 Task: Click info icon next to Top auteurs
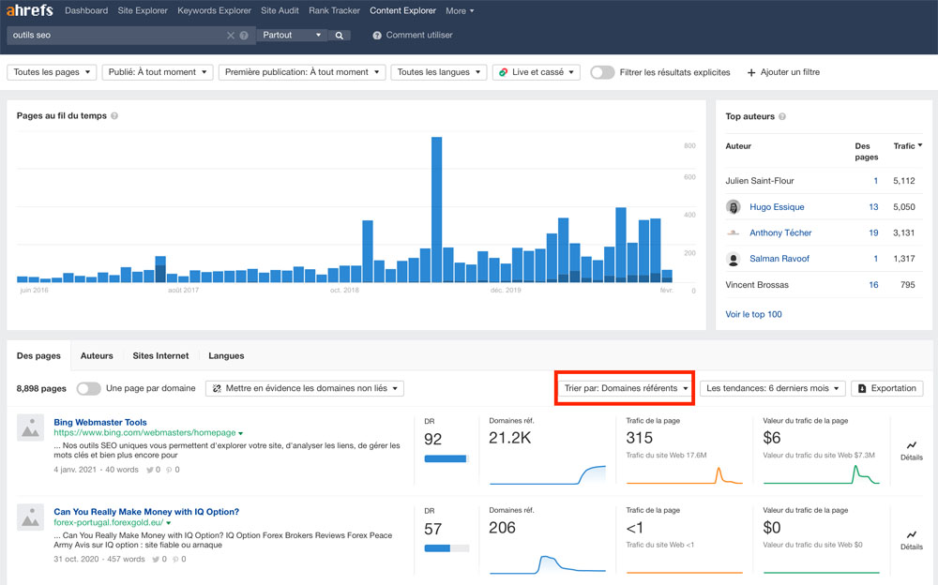tap(782, 116)
